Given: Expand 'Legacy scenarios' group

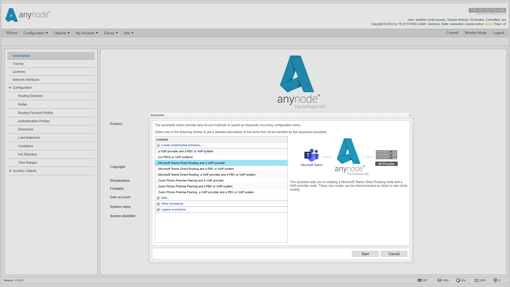Looking at the screenshot, I should click(x=158, y=210).
